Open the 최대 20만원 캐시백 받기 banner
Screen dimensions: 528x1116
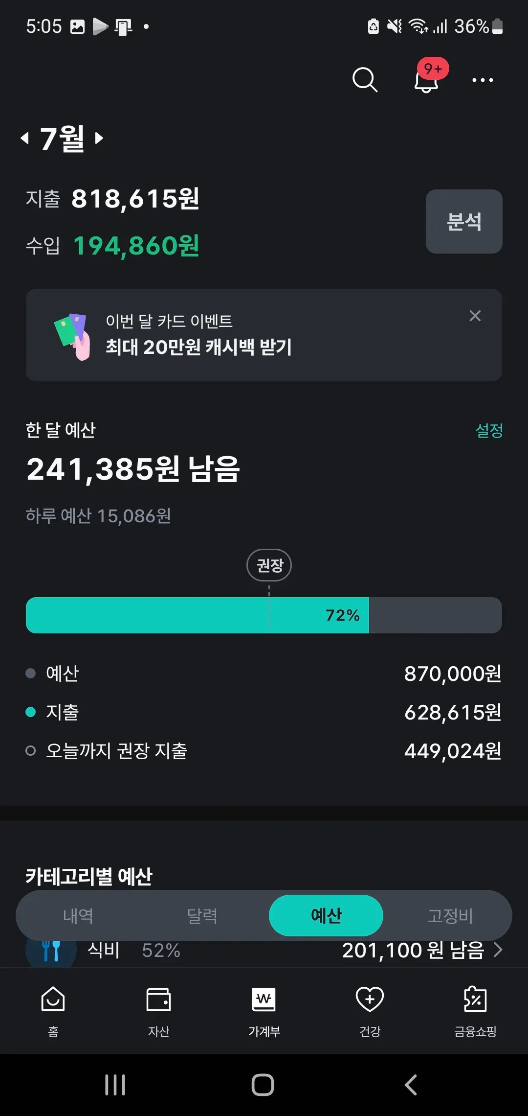pos(198,347)
